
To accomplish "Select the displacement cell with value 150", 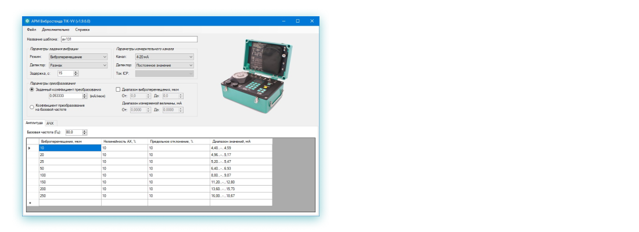I will [x=70, y=182].
